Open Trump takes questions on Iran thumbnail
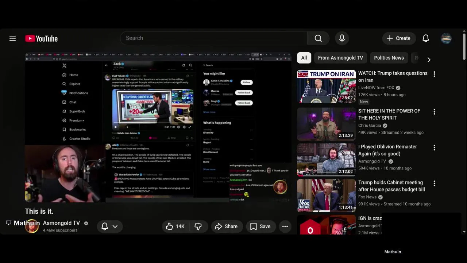Screen dimensions: 467x263 pos(326,86)
